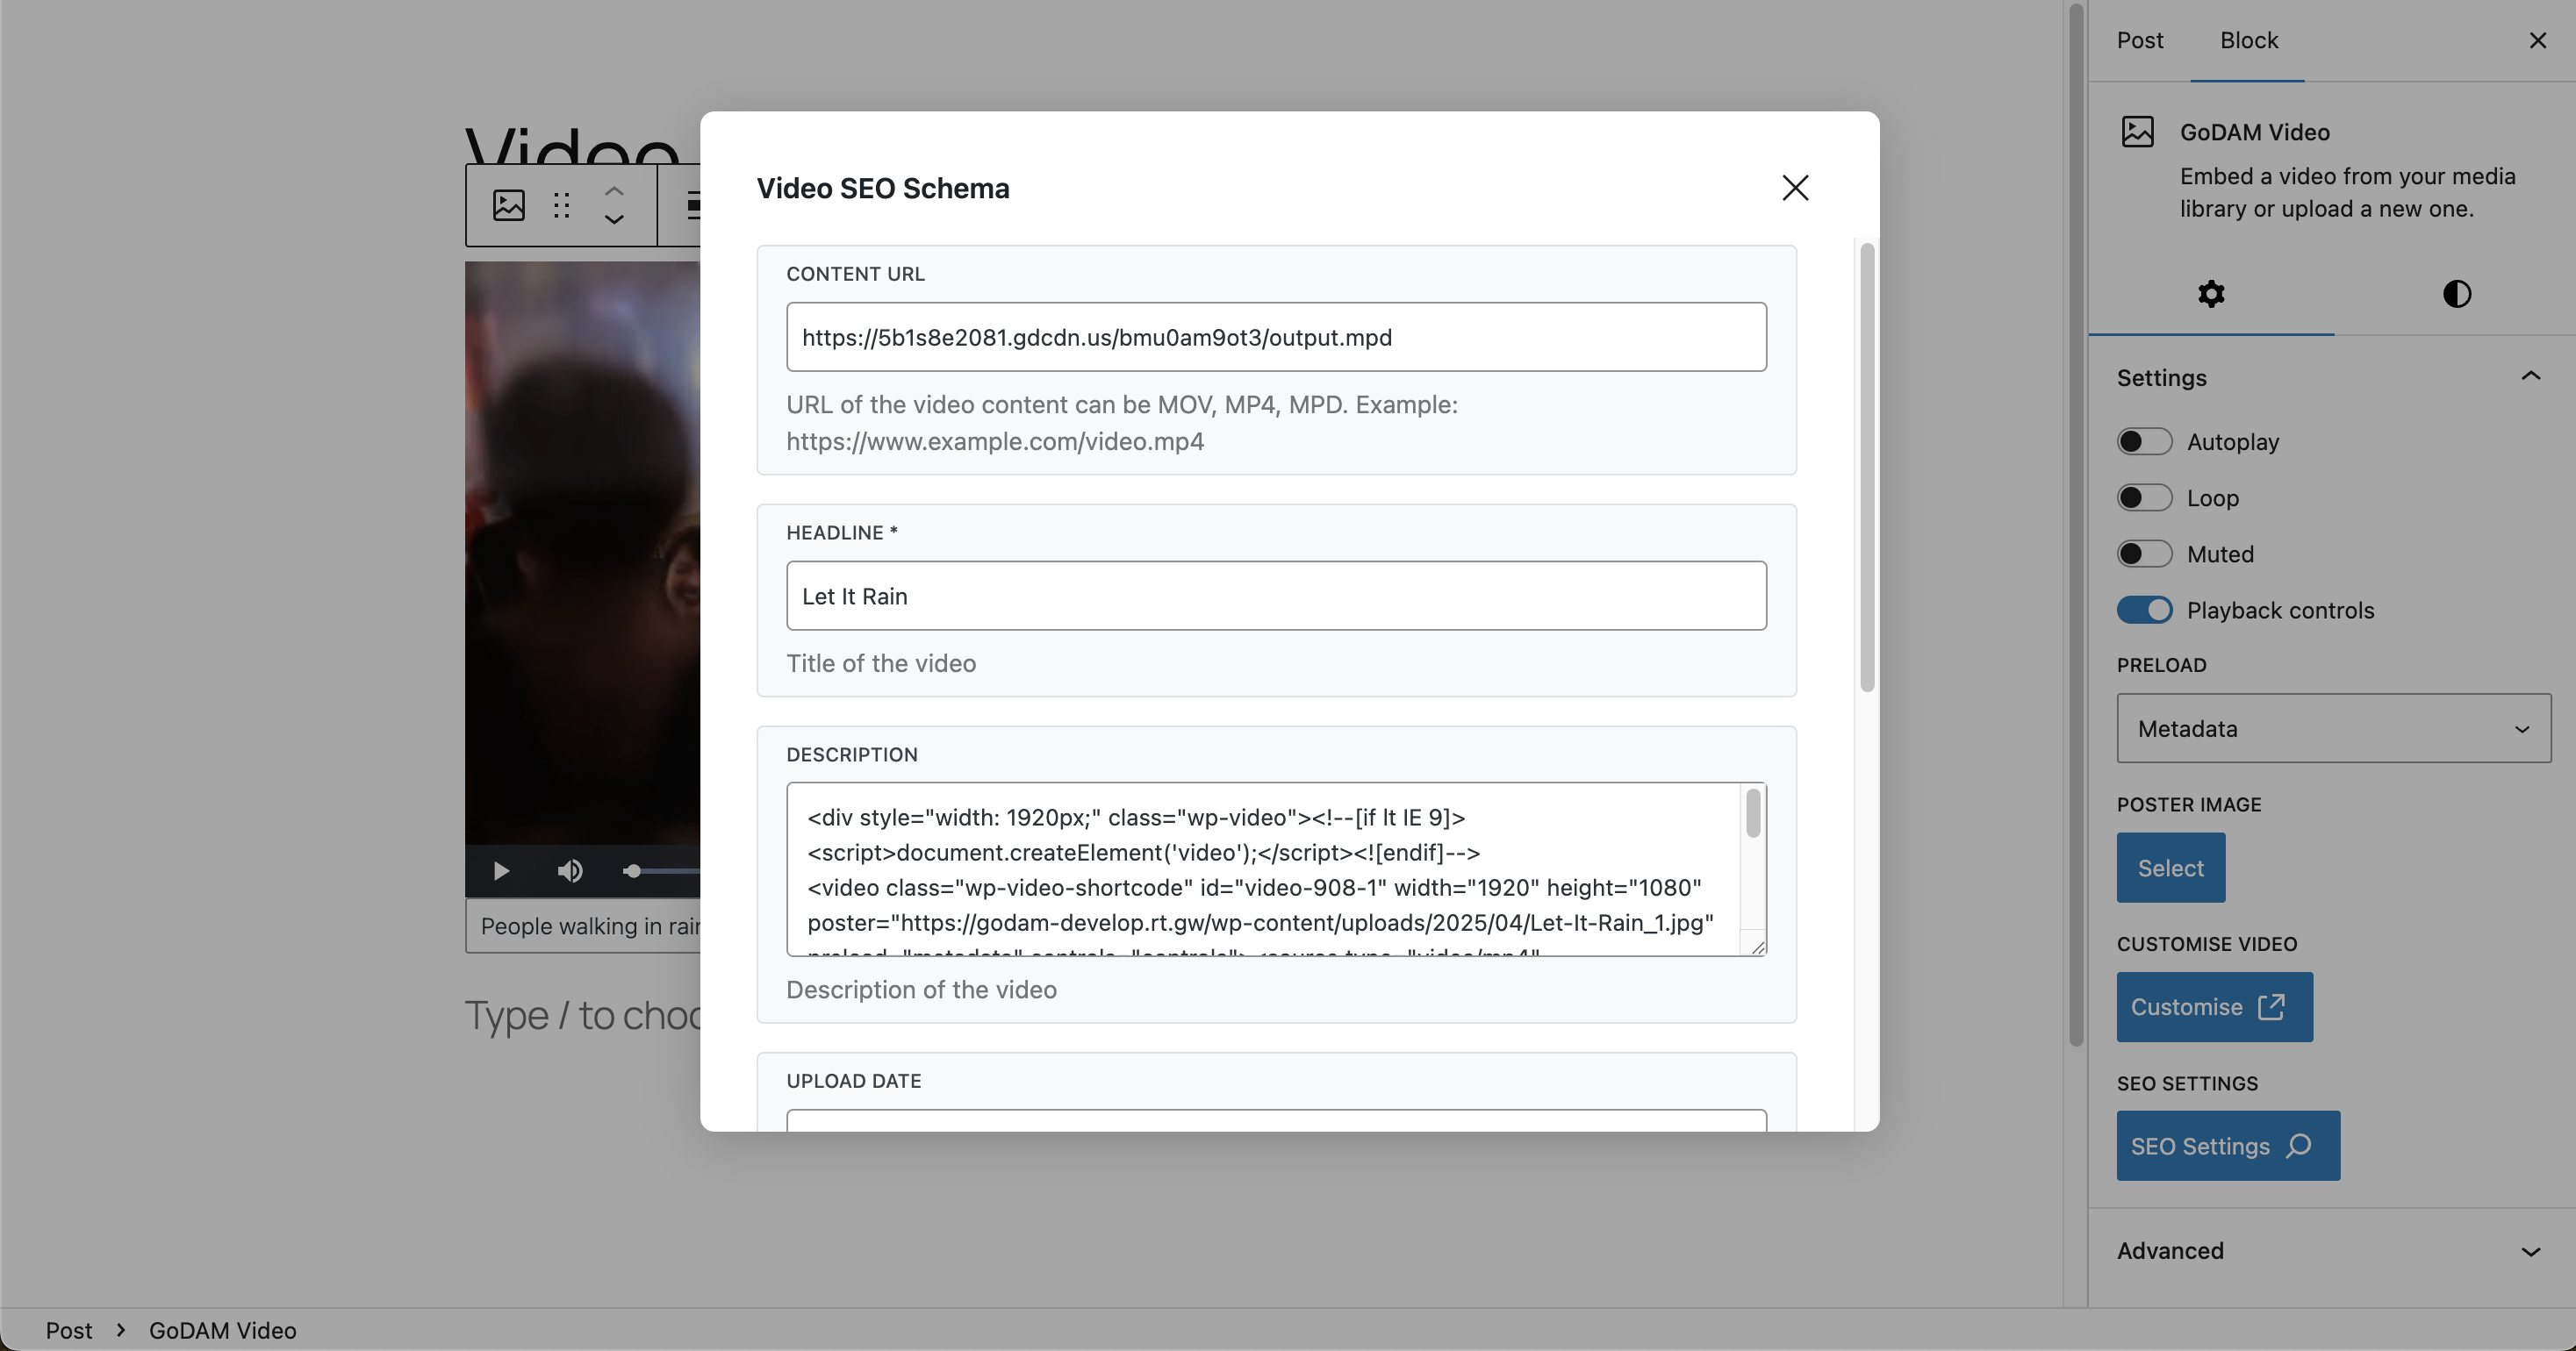Click the block type image icon in toolbar
The height and width of the screenshot is (1351, 2576).
509,205
